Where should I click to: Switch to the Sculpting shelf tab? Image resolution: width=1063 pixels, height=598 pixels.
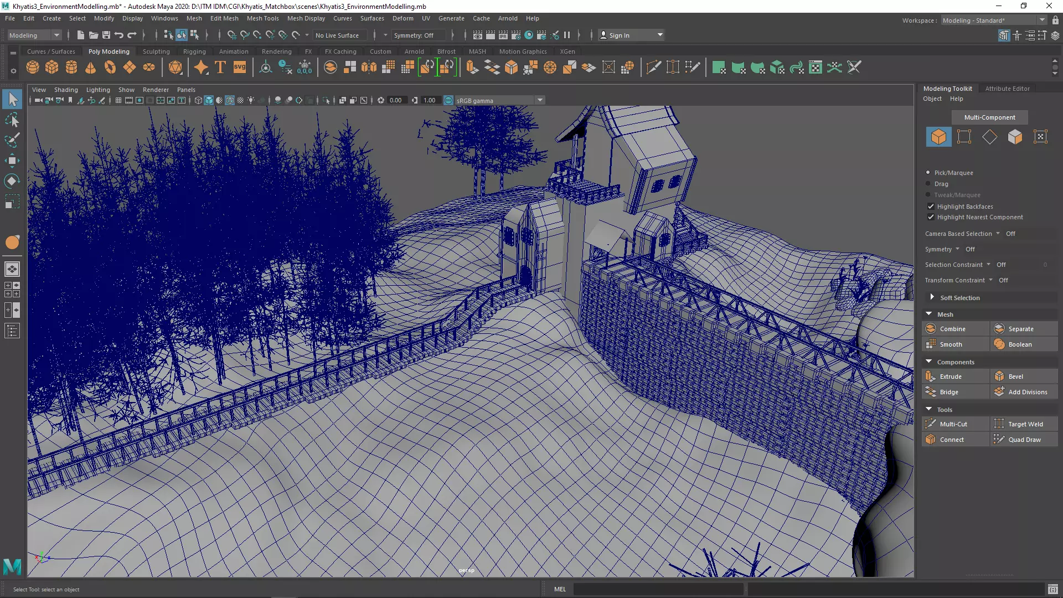point(156,51)
